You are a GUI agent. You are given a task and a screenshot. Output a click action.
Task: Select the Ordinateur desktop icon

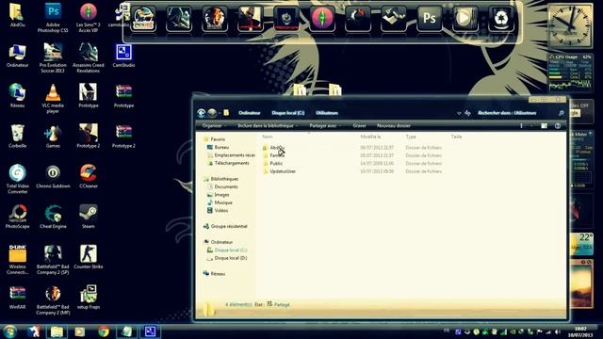[x=17, y=56]
